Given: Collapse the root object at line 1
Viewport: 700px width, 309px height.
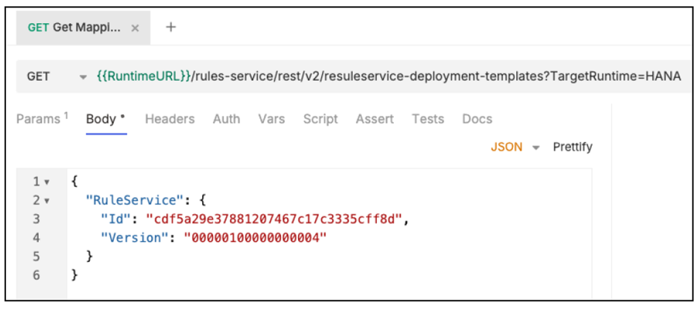Looking at the screenshot, I should [47, 183].
